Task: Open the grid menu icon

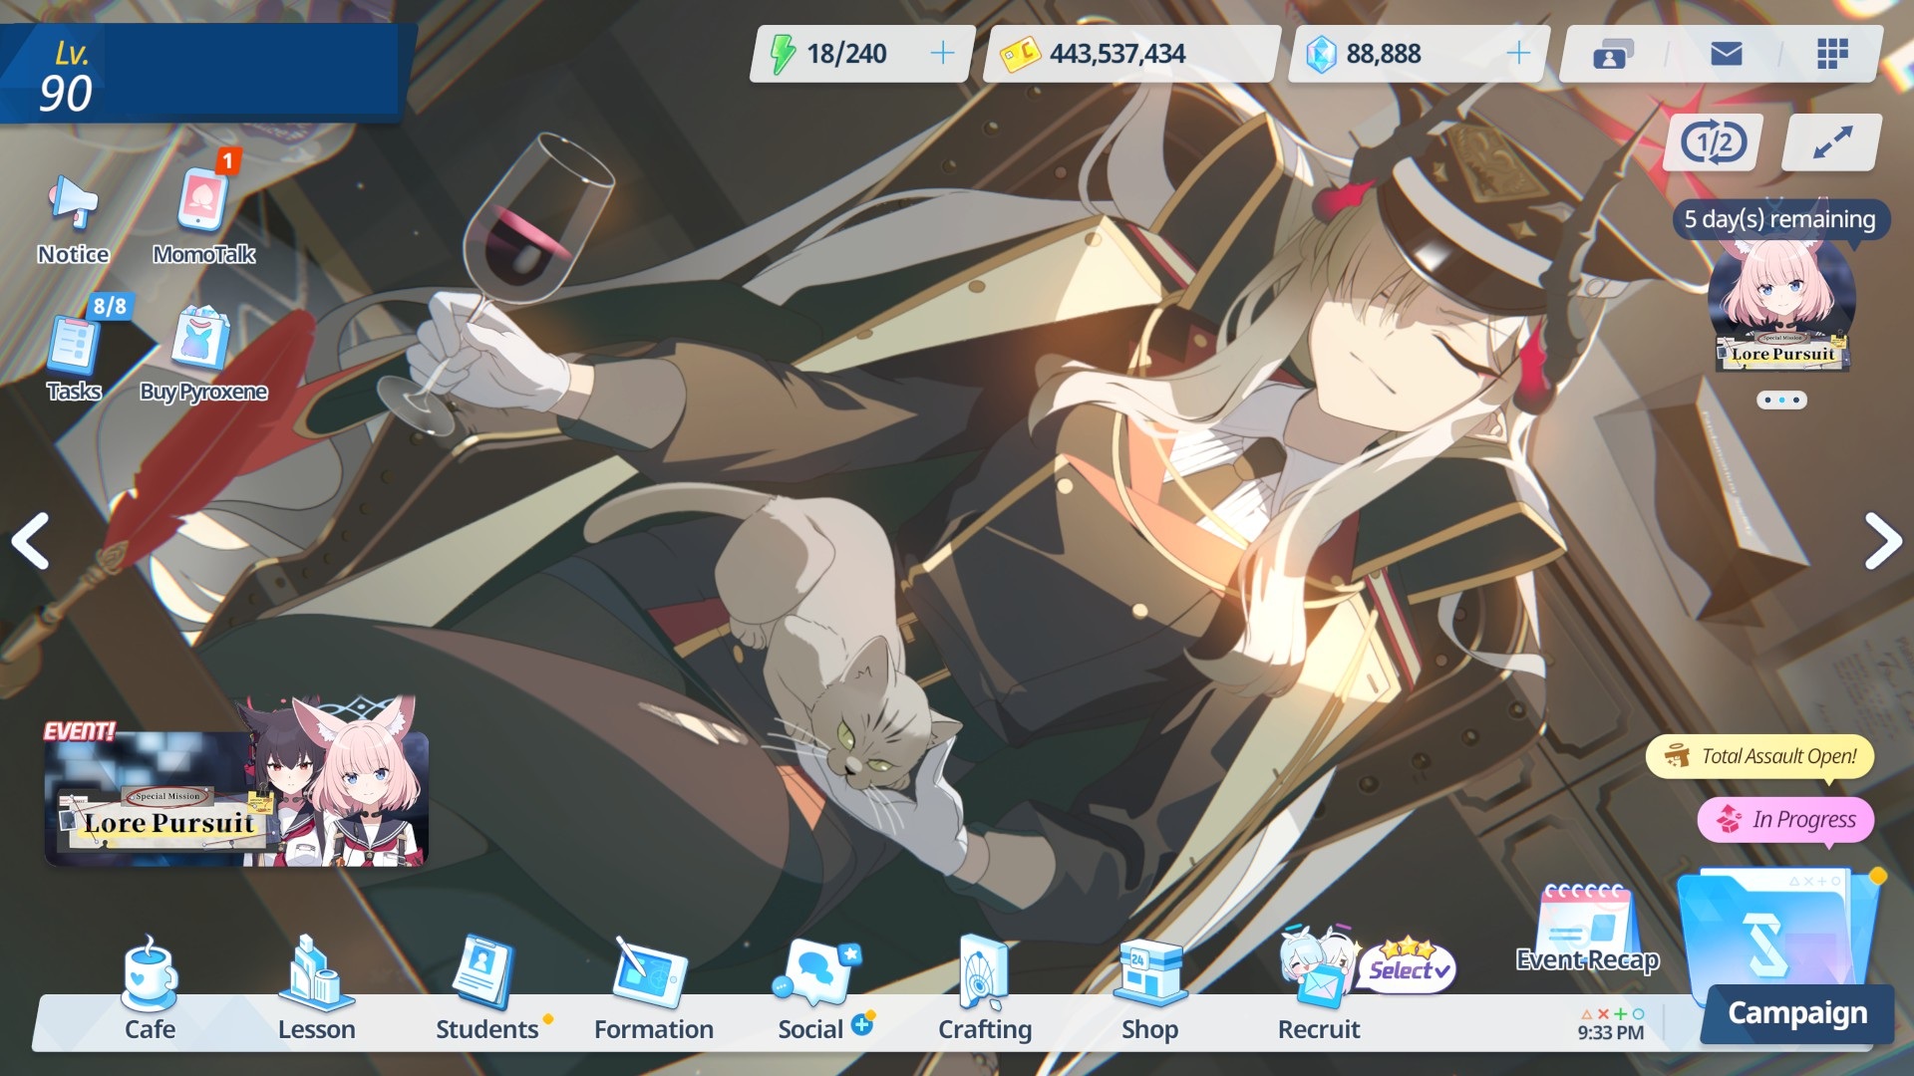Action: (x=1832, y=54)
